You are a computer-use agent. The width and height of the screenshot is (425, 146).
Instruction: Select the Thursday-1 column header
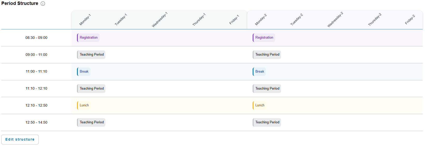[x=199, y=20]
